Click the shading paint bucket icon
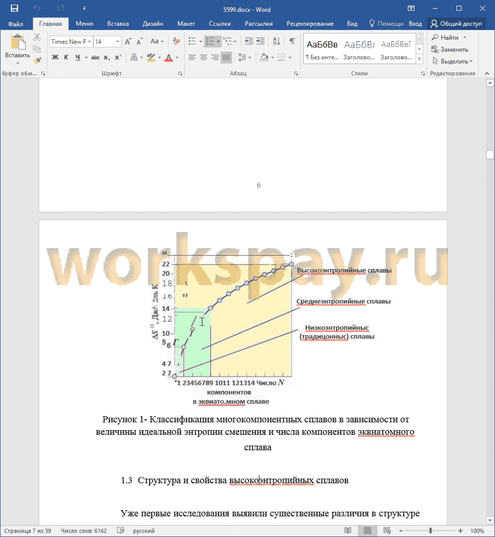Screen dimensions: 495x537 coord(264,57)
